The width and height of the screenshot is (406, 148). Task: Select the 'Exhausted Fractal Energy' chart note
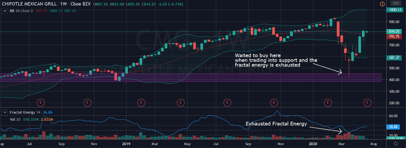click(276, 124)
